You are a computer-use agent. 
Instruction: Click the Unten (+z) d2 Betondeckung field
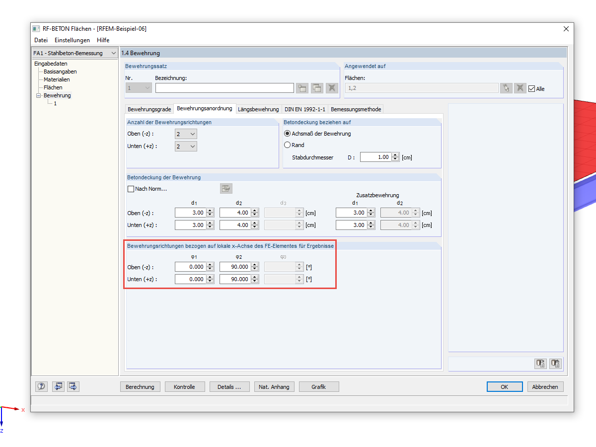(235, 225)
